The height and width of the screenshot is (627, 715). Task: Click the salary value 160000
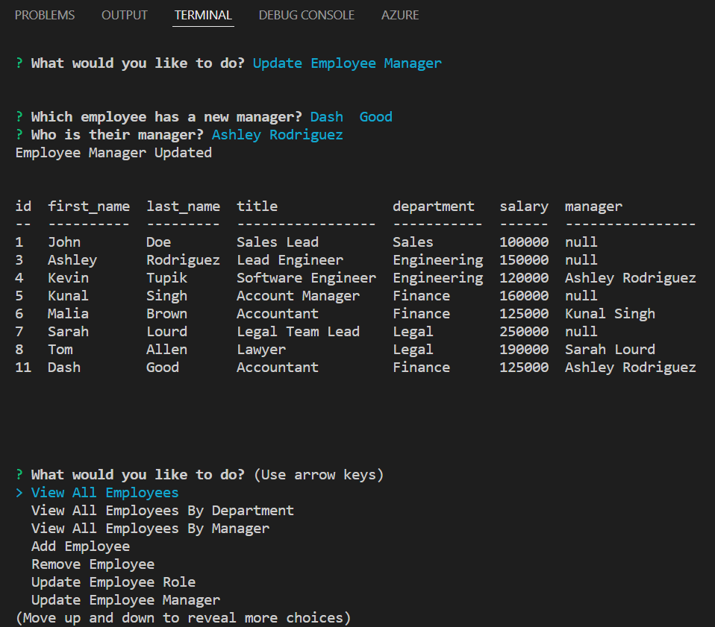(524, 296)
